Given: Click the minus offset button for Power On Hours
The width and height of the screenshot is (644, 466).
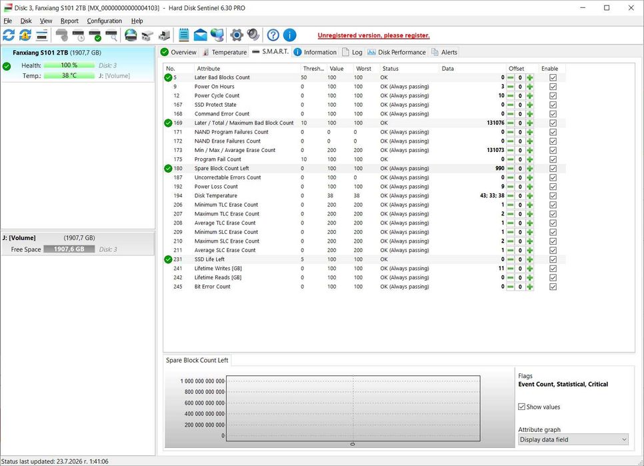Looking at the screenshot, I should coord(510,87).
